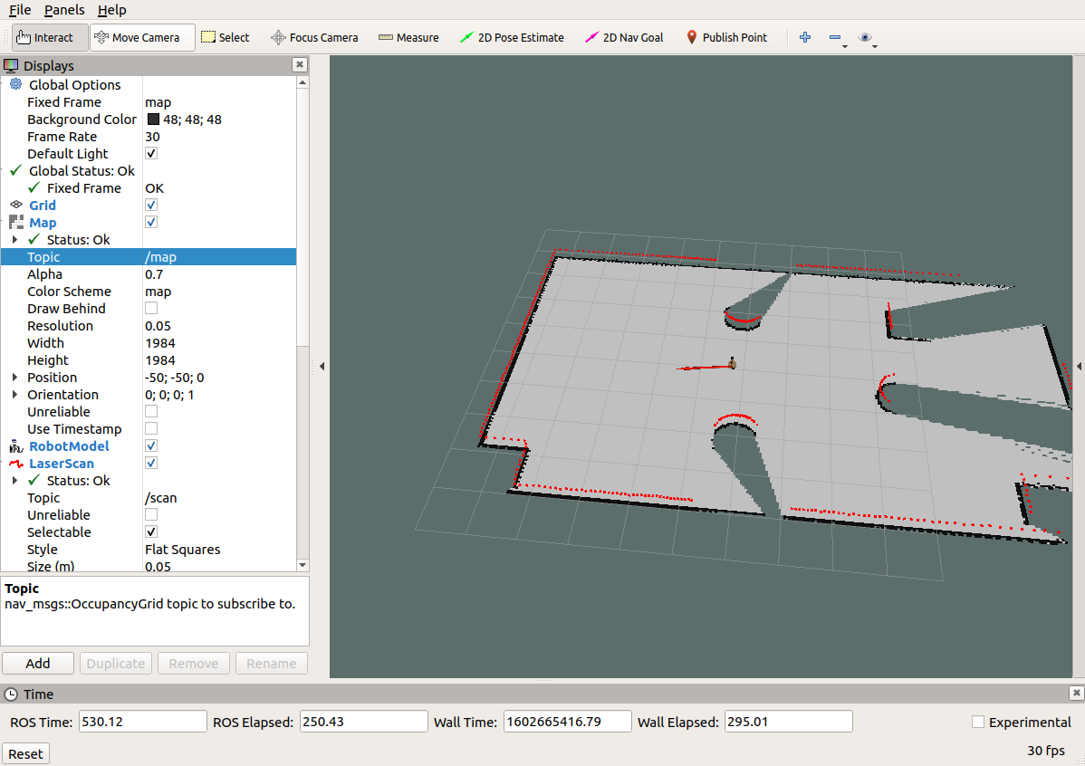Activate the 2D Nav Goal tool
The image size is (1085, 766).
pyautogui.click(x=624, y=38)
